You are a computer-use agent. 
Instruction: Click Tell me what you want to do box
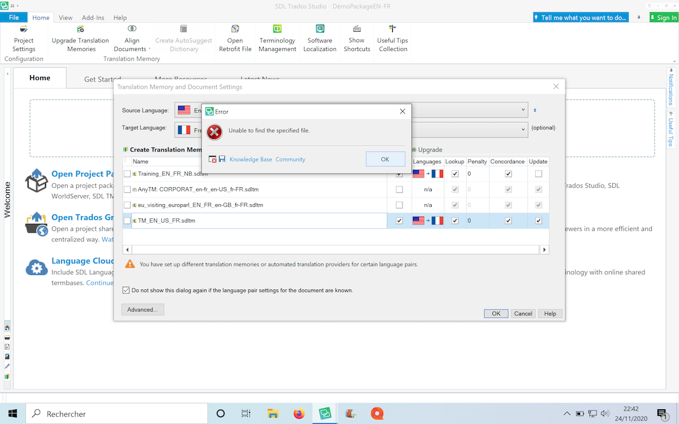tap(581, 18)
